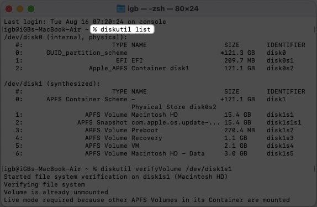
Task: Click the '*121.3 GB' size value
Action: point(237,53)
